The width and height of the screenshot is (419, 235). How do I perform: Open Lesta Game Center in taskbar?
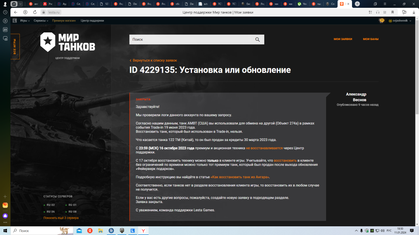(x=133, y=230)
